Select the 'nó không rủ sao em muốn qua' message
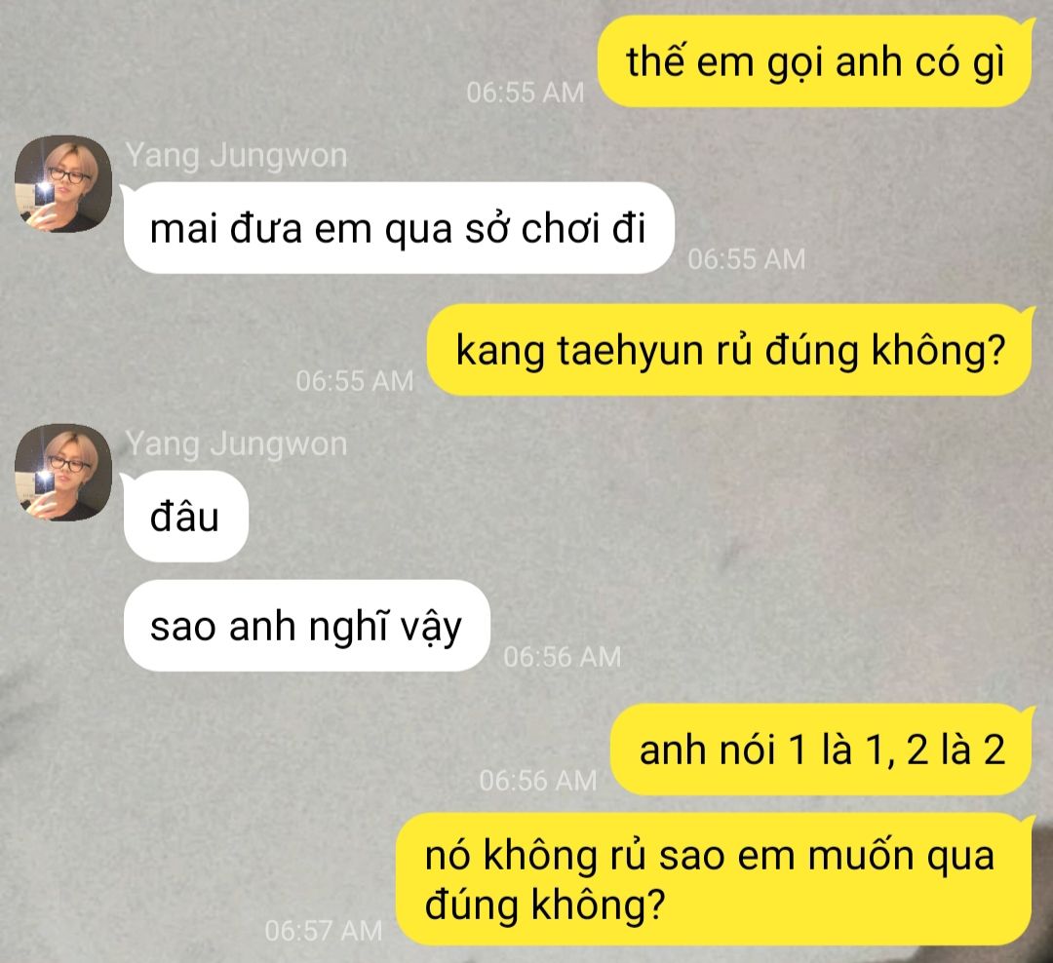This screenshot has width=1053, height=963. coord(713,879)
